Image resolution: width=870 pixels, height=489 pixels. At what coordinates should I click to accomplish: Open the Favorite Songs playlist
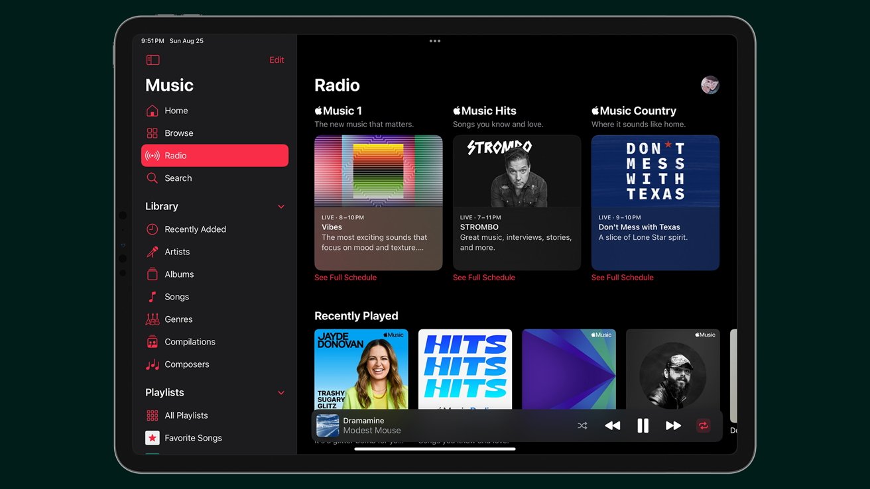[x=215, y=438]
